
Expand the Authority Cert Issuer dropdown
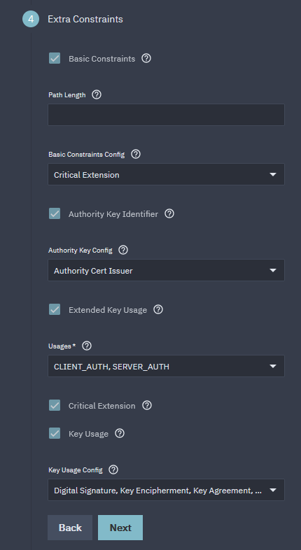click(167, 270)
